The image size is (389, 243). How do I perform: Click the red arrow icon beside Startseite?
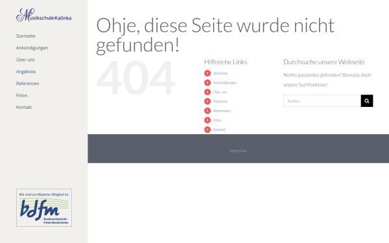pos(207,73)
